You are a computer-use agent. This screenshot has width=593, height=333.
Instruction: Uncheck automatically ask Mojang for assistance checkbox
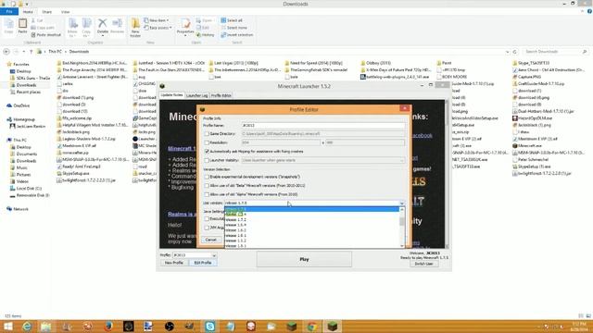pos(207,152)
